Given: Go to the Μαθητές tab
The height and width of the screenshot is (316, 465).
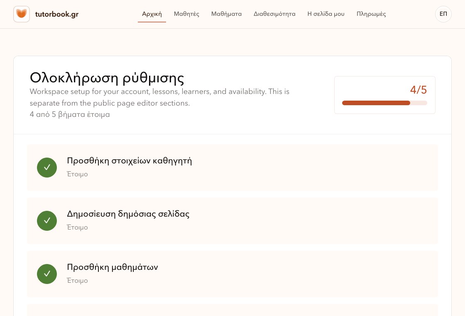Looking at the screenshot, I should 186,14.
